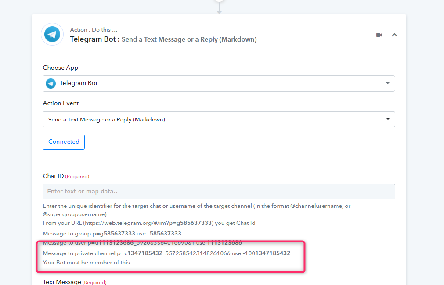
Task: Focus the Chat ID input field
Action: (x=219, y=192)
